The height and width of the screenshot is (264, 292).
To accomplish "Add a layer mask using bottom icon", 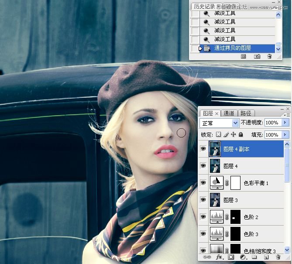I will tap(230, 258).
